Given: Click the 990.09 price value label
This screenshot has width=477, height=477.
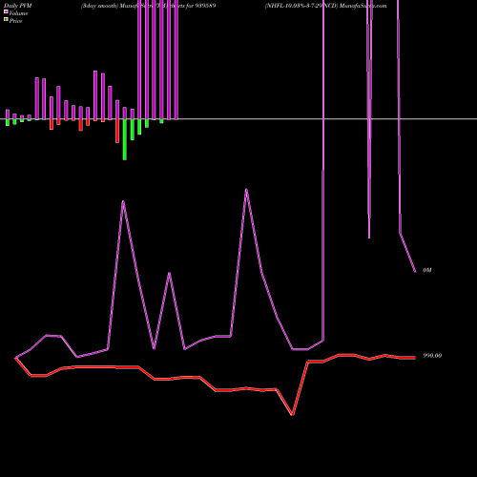Looking at the screenshot, I should click(432, 356).
